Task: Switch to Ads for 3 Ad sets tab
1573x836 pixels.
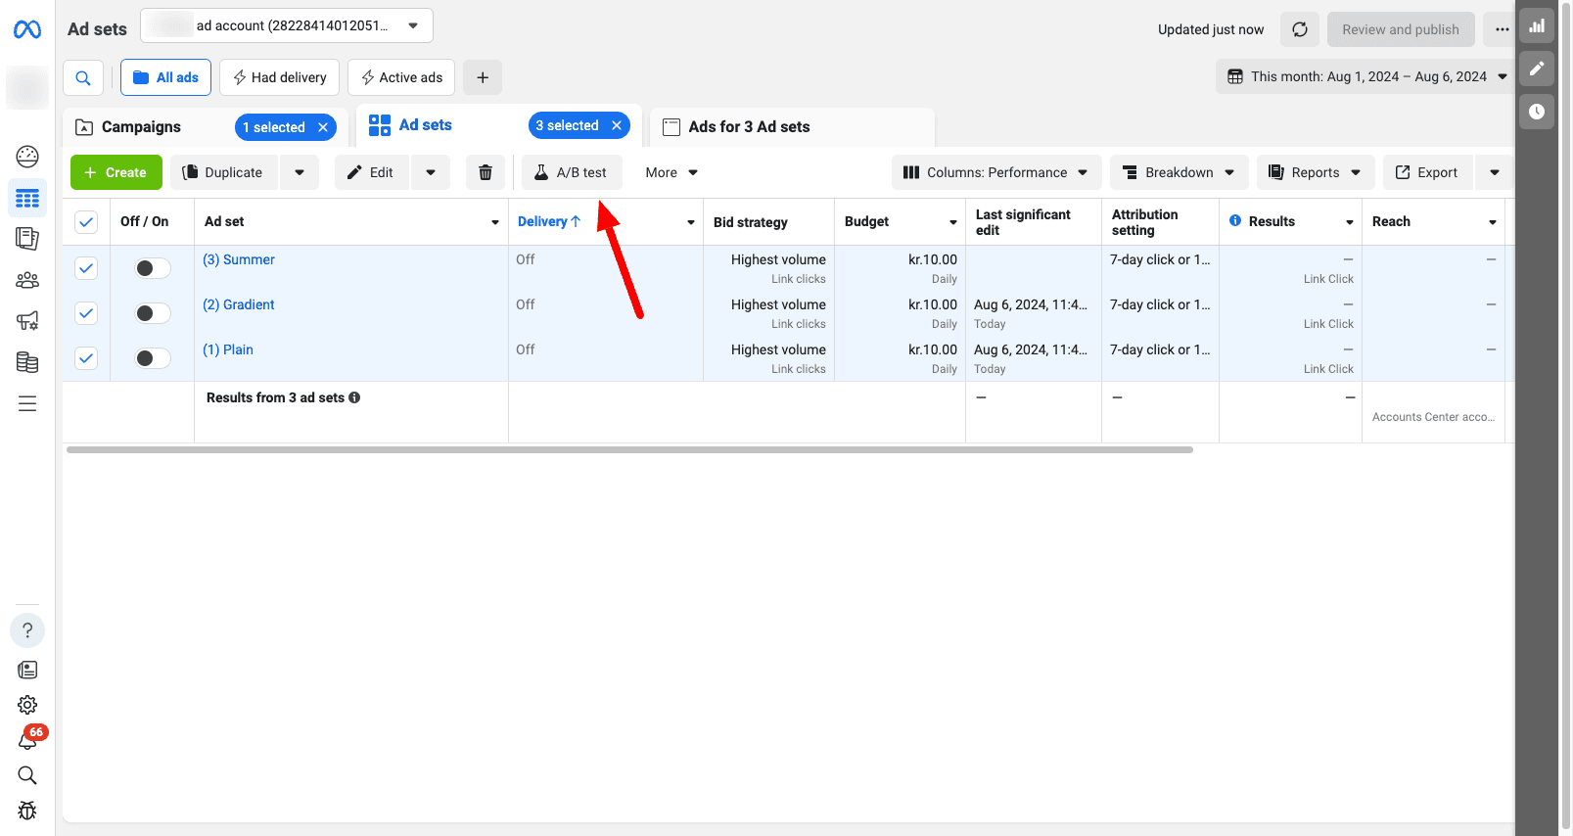Action: 749,127
